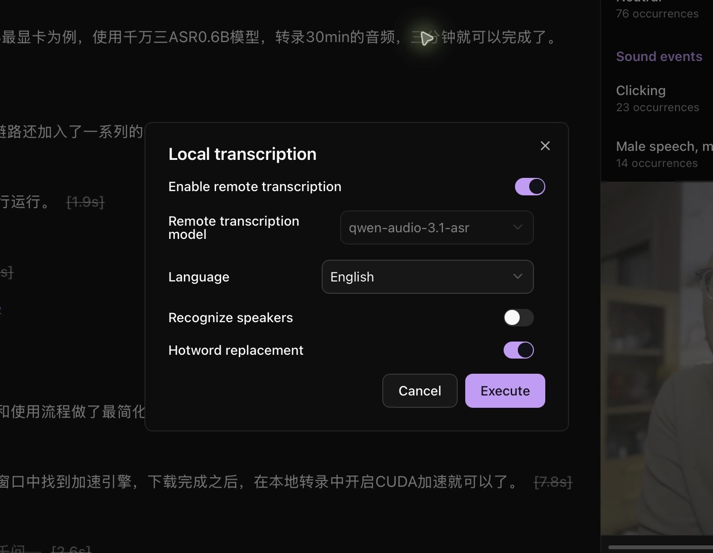The height and width of the screenshot is (553, 713).
Task: Open the Language dropdown showing English
Action: pyautogui.click(x=427, y=277)
